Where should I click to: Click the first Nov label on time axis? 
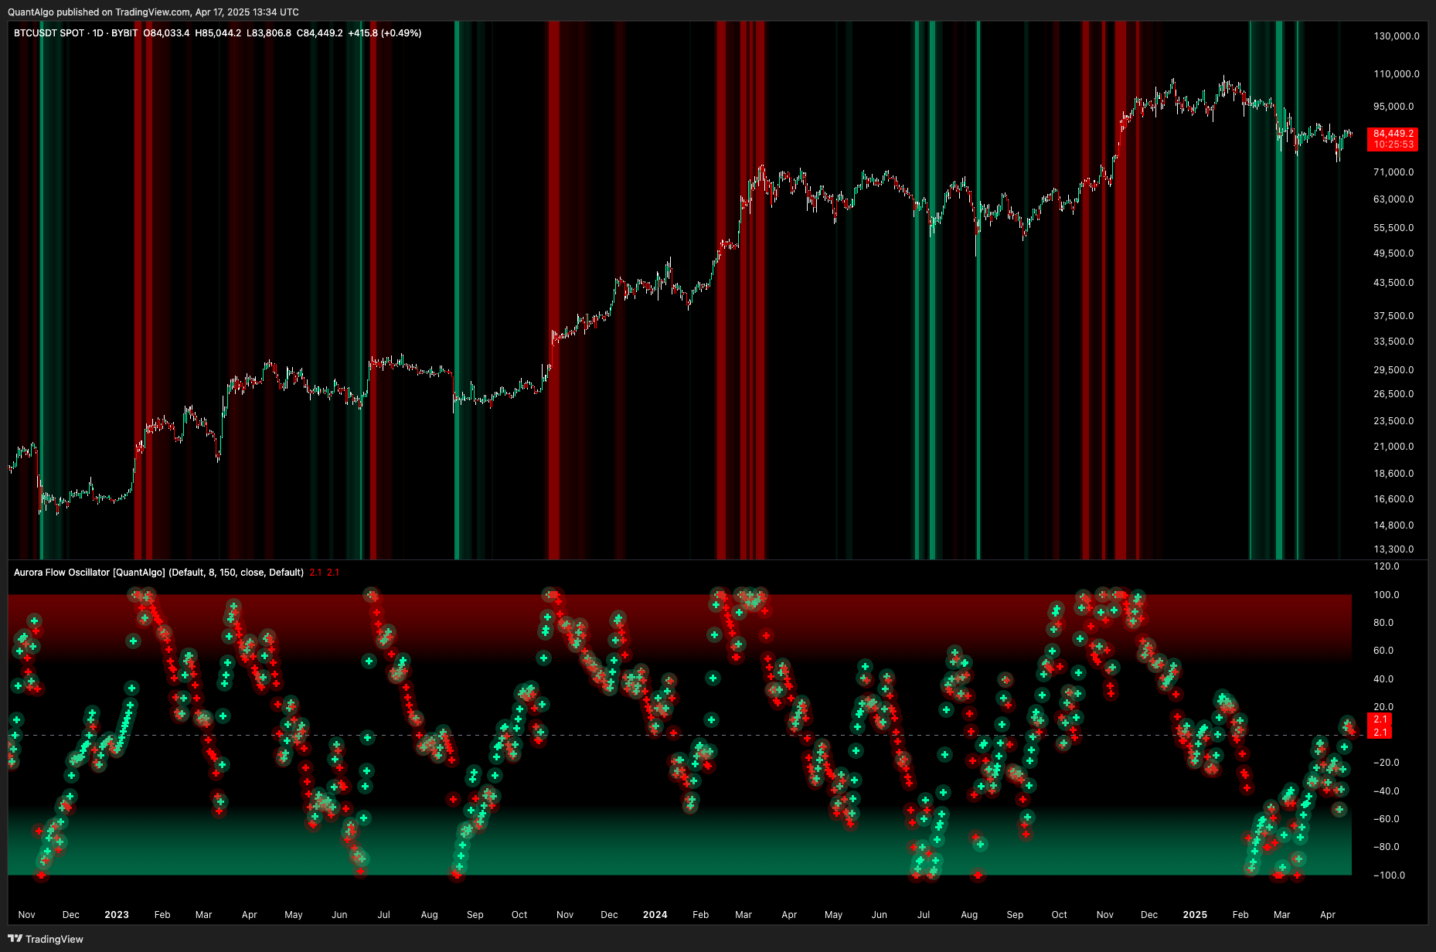[27, 915]
